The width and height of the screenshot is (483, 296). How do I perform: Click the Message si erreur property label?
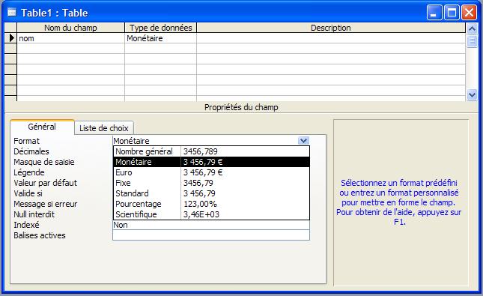tap(45, 204)
